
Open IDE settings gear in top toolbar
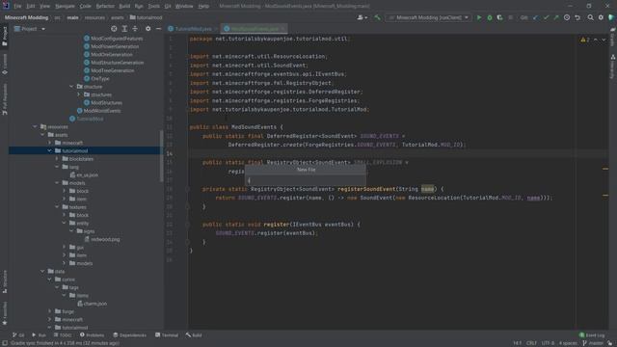601,17
